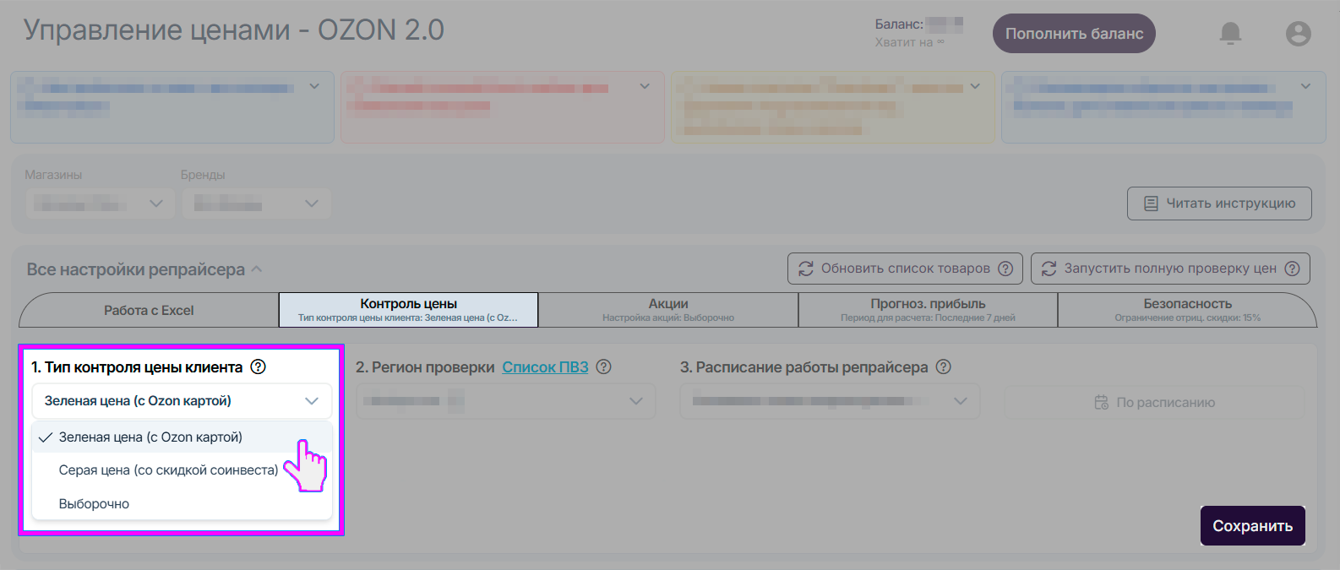Expand the blue info card chevron
The height and width of the screenshot is (570, 1340).
coord(314,86)
